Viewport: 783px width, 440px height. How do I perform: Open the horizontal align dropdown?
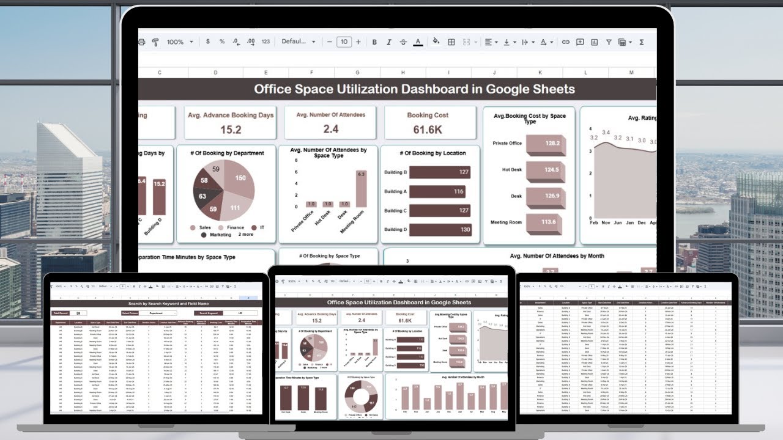(x=491, y=42)
